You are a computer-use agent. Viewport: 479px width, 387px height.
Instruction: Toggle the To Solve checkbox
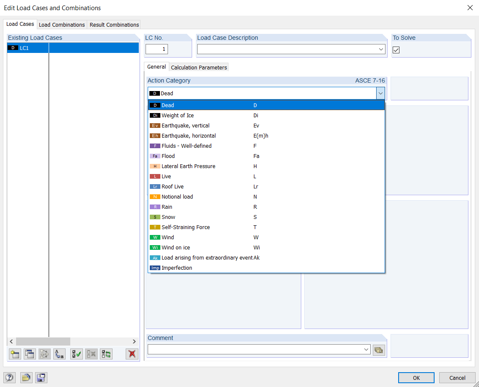pos(396,50)
